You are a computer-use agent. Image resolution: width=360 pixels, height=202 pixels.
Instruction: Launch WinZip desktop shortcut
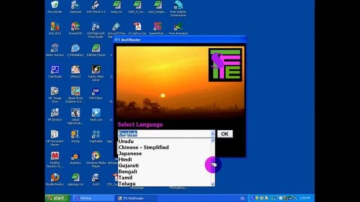pos(75,136)
